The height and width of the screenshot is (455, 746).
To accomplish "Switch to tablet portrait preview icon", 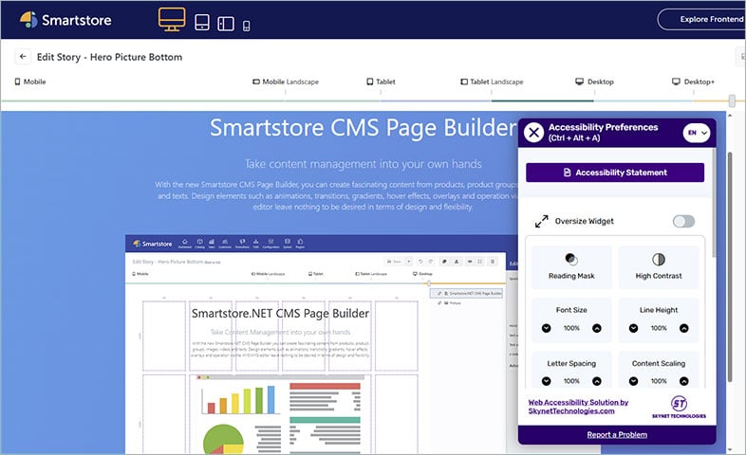I will tap(202, 22).
